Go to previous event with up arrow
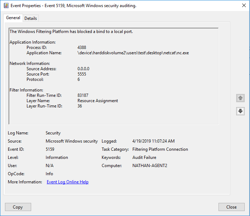 coord(240,98)
